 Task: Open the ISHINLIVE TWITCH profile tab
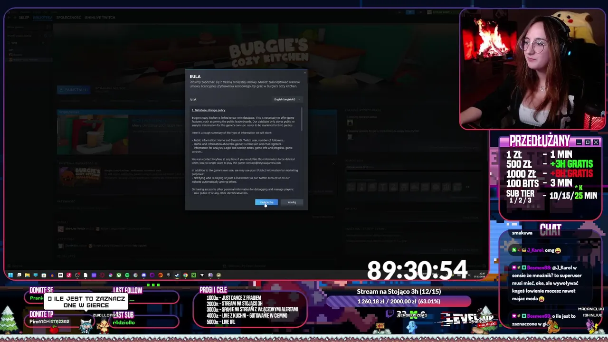click(x=100, y=18)
